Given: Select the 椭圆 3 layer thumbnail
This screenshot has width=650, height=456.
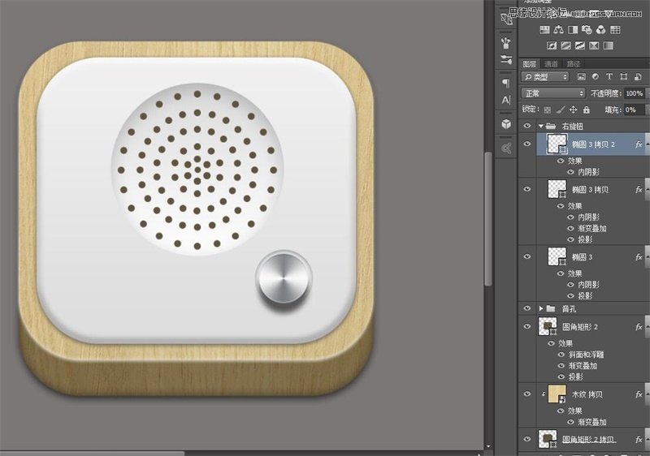Looking at the screenshot, I should pyautogui.click(x=557, y=257).
